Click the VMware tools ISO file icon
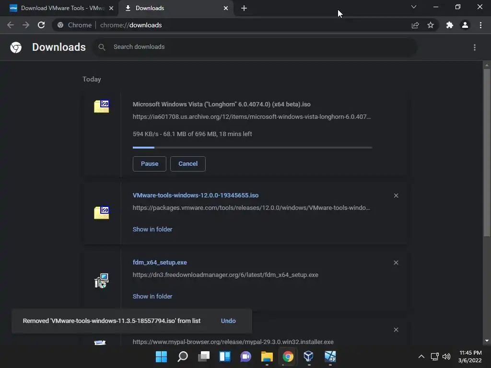Screen dimensions: 491x368 102,213
